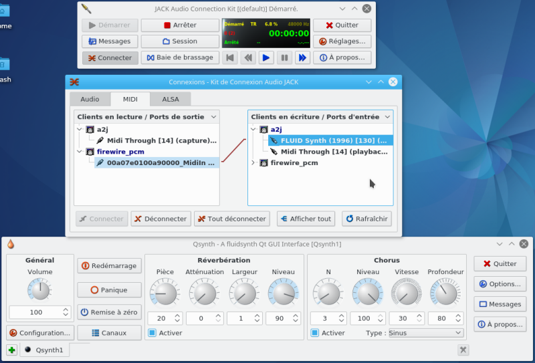Switch to the ALSA tab

click(x=171, y=100)
